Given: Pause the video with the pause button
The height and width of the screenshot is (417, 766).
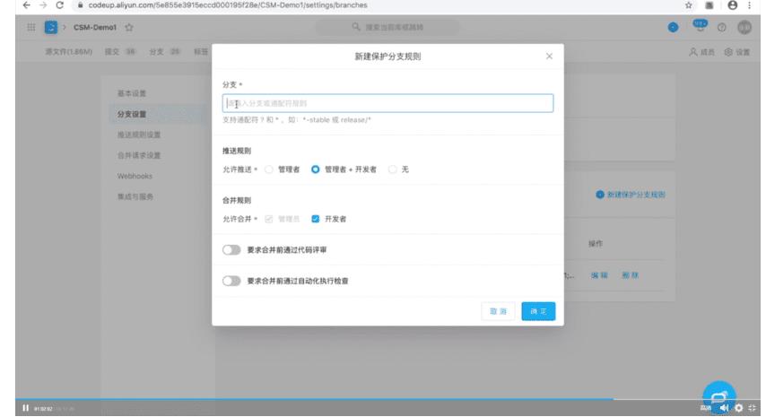Looking at the screenshot, I should (25, 408).
